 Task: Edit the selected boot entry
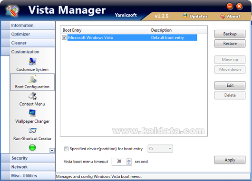230,85
